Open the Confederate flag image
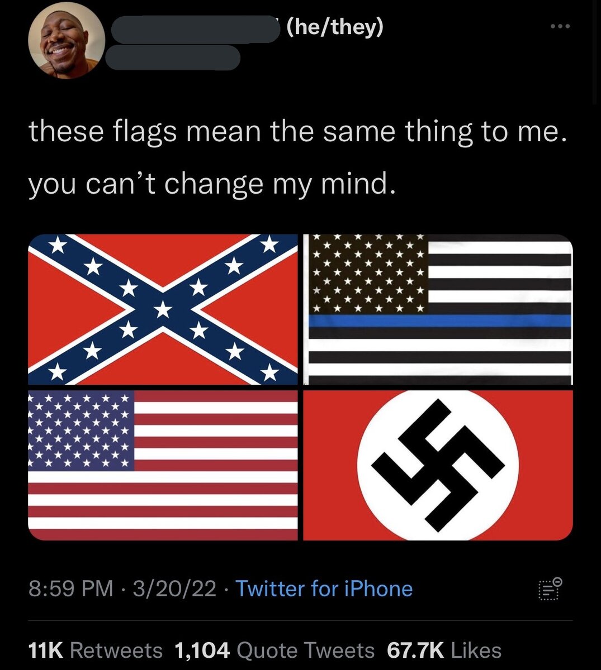Viewport: 601px width, 670px height. [x=163, y=309]
